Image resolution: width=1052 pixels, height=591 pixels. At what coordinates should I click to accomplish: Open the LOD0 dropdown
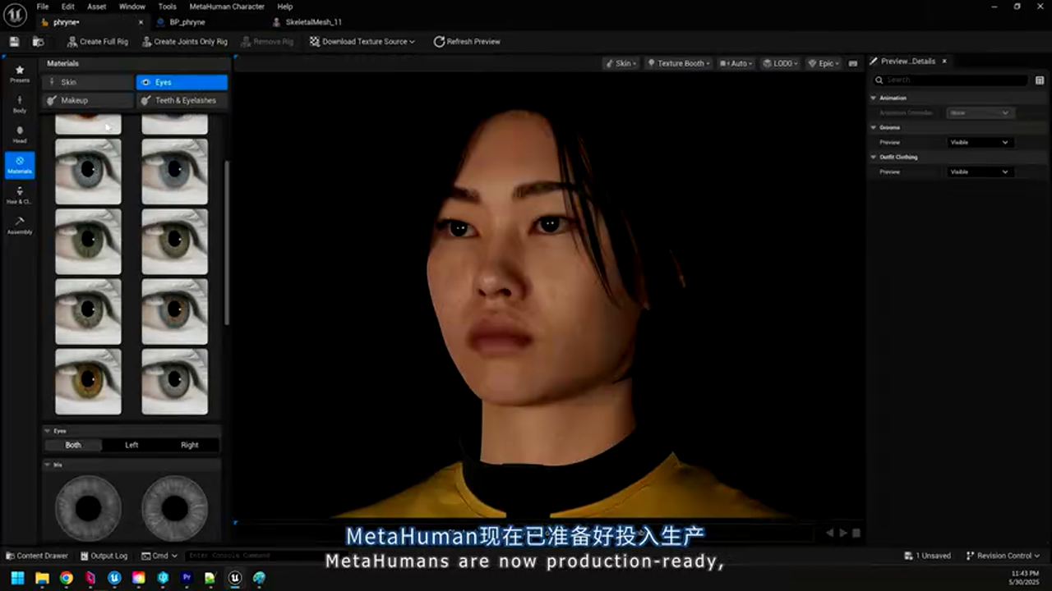tap(782, 62)
